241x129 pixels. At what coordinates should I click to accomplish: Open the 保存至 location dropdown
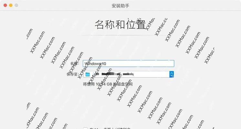pyautogui.click(x=129, y=74)
